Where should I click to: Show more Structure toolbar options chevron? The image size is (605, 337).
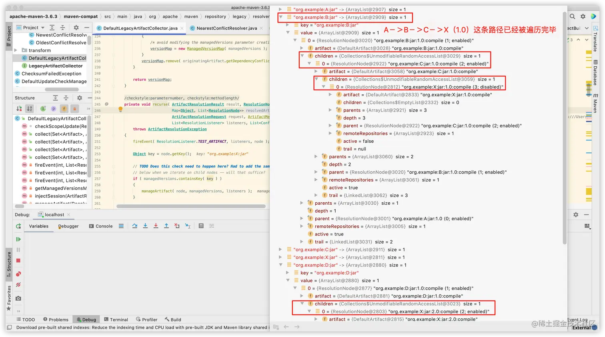(x=88, y=109)
